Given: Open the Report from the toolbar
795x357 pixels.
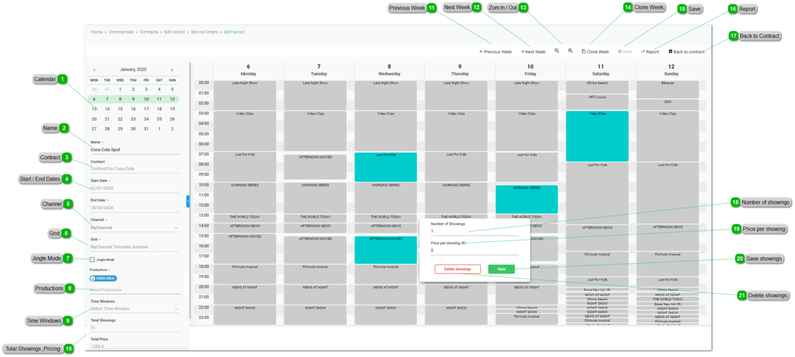Looking at the screenshot, I should click(x=650, y=51).
